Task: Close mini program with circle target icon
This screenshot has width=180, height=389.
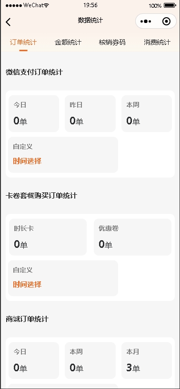Action: tap(166, 22)
